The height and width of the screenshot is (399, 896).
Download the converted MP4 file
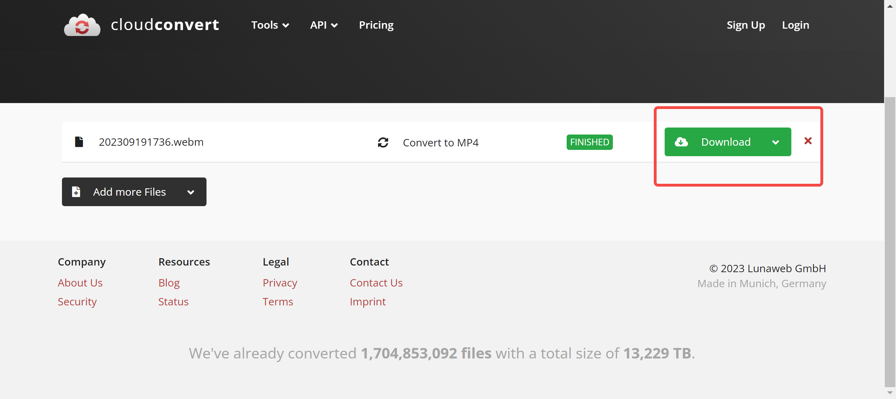tap(725, 142)
